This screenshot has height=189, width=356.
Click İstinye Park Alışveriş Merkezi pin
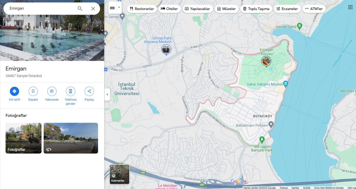point(166,50)
